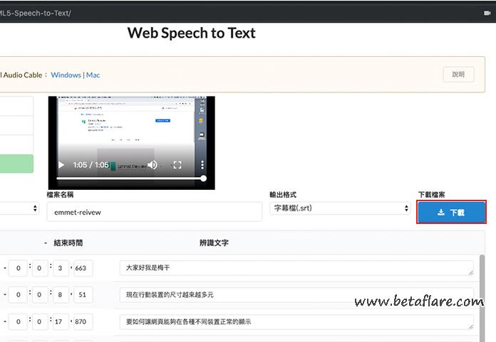Click the video progress seek bar
496x342 pixels.
point(130,178)
